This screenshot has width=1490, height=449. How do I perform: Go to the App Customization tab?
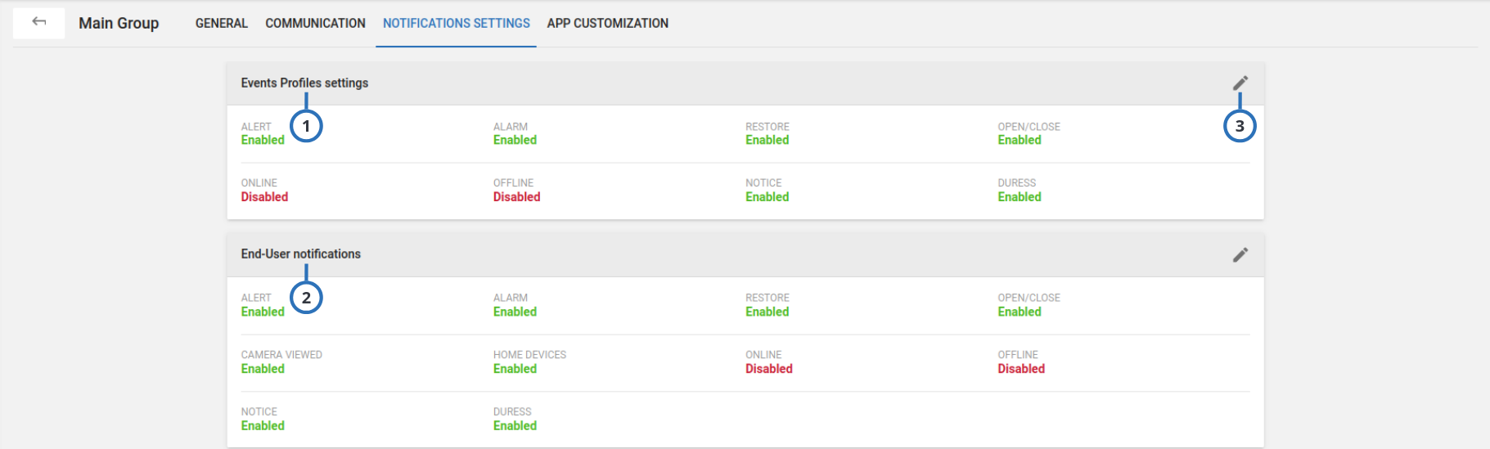tap(607, 23)
